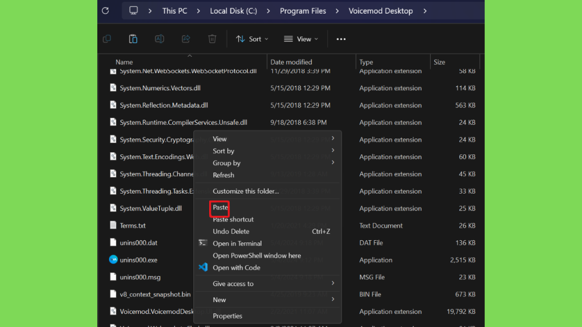Expand the chevron after Local Disk (C:)
This screenshot has height=327, width=582.
(x=268, y=11)
